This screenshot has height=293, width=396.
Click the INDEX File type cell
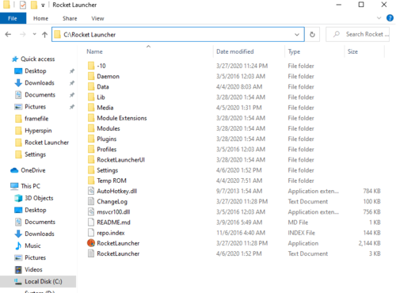[301, 233]
